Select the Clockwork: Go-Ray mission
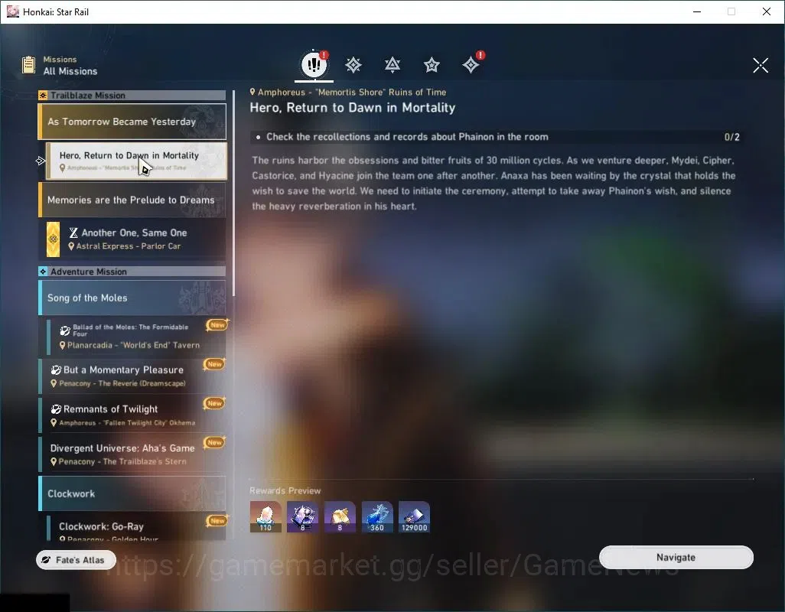The width and height of the screenshot is (785, 612). coord(136,527)
